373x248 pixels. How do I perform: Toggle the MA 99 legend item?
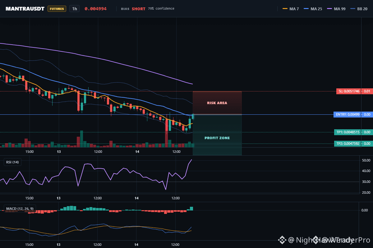click(x=336, y=9)
